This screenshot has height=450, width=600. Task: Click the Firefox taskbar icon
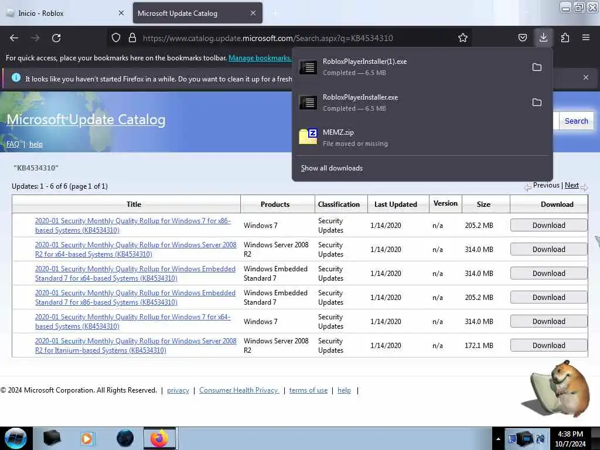pyautogui.click(x=159, y=438)
